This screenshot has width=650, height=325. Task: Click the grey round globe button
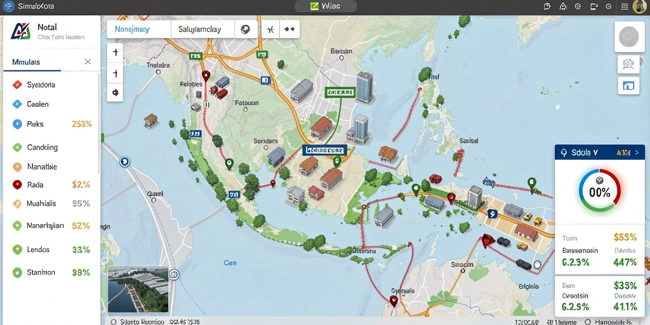click(x=629, y=37)
